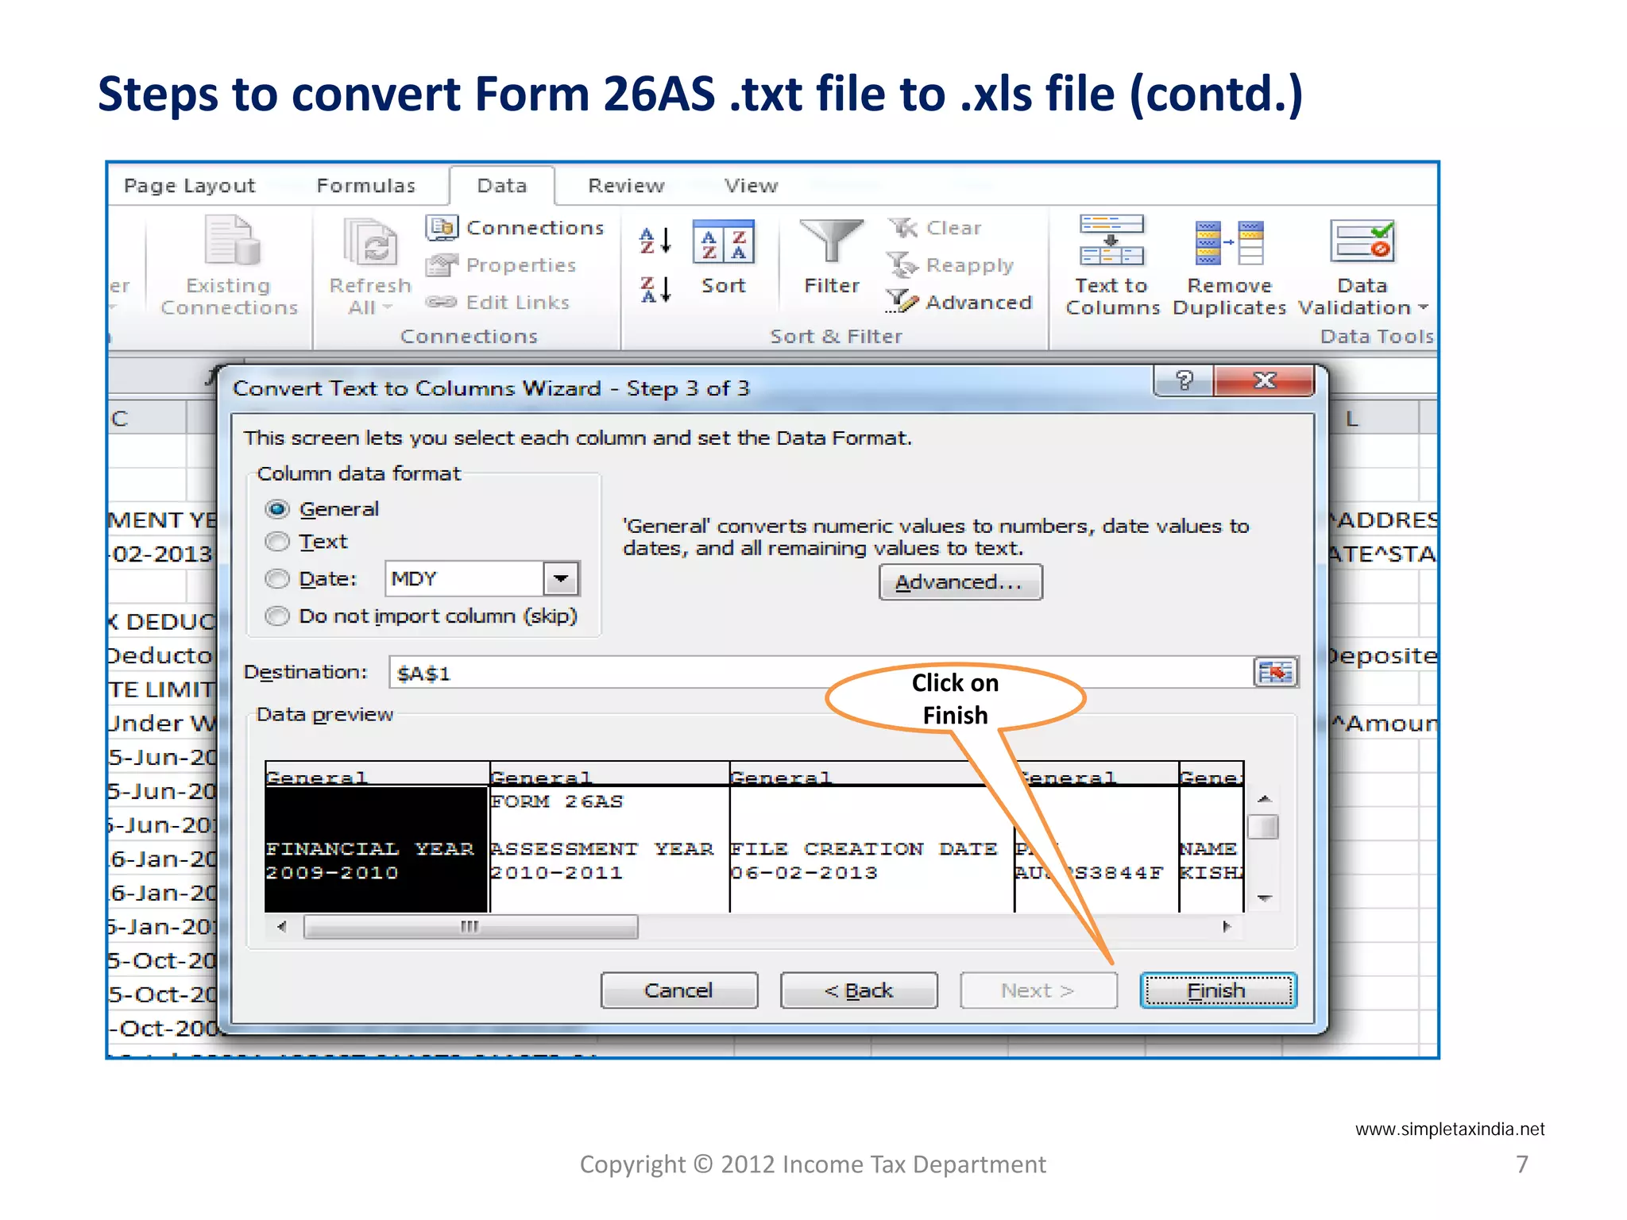Click the data preview horizontal scrollbar thumb
Viewport: 1627px width, 1220px height.
[470, 926]
